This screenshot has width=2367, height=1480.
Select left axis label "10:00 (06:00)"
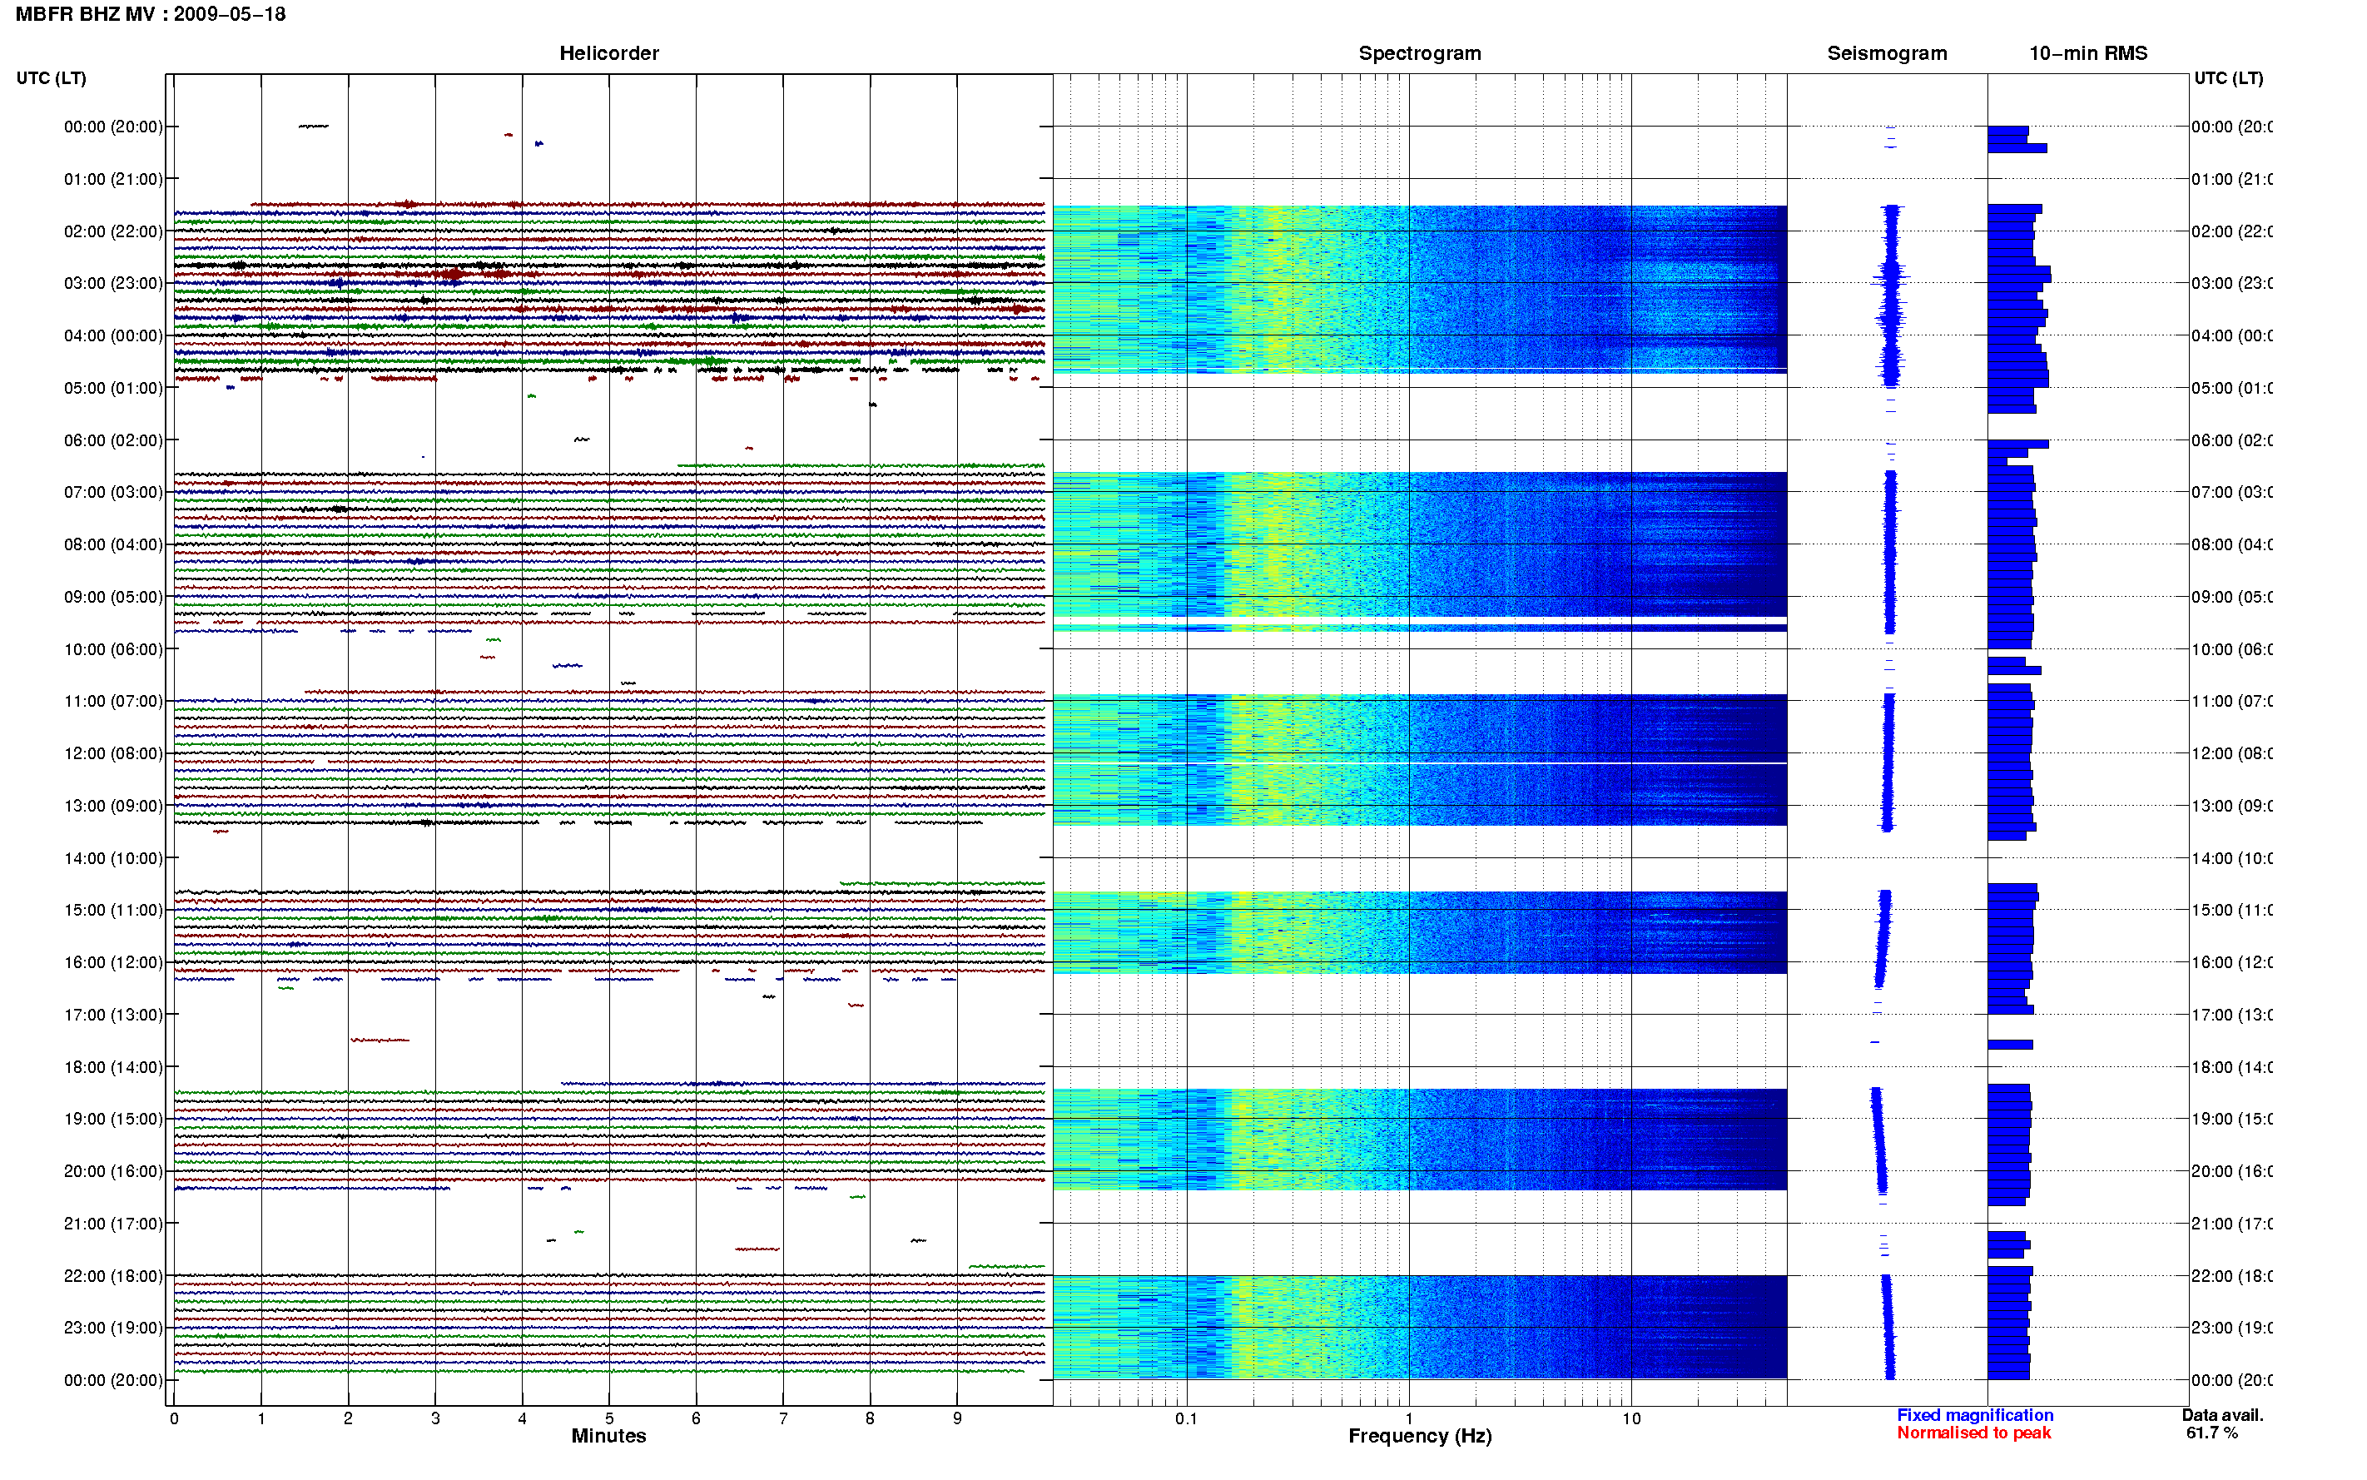pyautogui.click(x=113, y=650)
